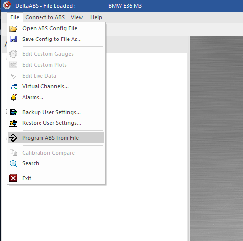Click the Restore User Settings icon
Image resolution: width=243 pixels, height=241 pixels.
tap(13, 123)
